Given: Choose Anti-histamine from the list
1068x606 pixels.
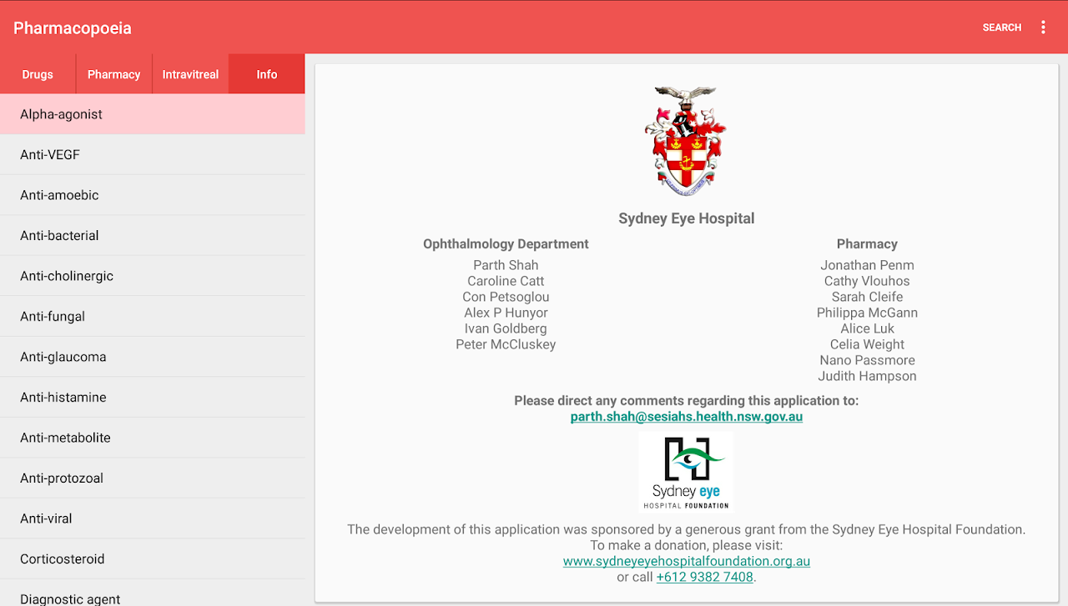Looking at the screenshot, I should pyautogui.click(x=152, y=398).
